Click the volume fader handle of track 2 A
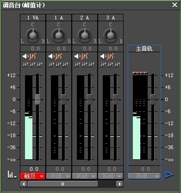181x193 pixels. point(89,99)
